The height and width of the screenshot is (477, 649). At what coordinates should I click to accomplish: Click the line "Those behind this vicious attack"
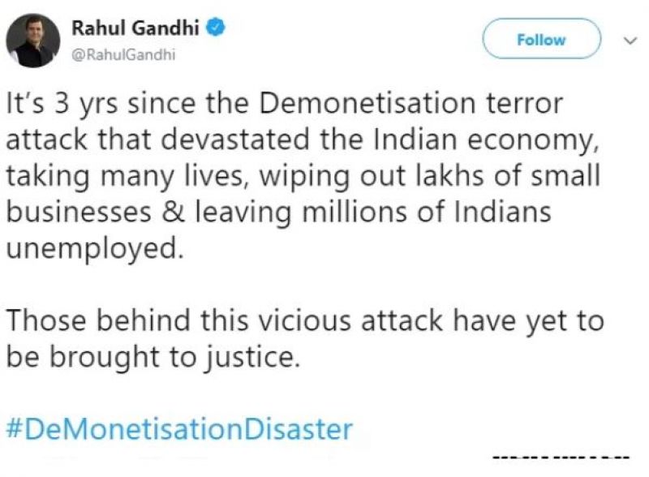(304, 320)
